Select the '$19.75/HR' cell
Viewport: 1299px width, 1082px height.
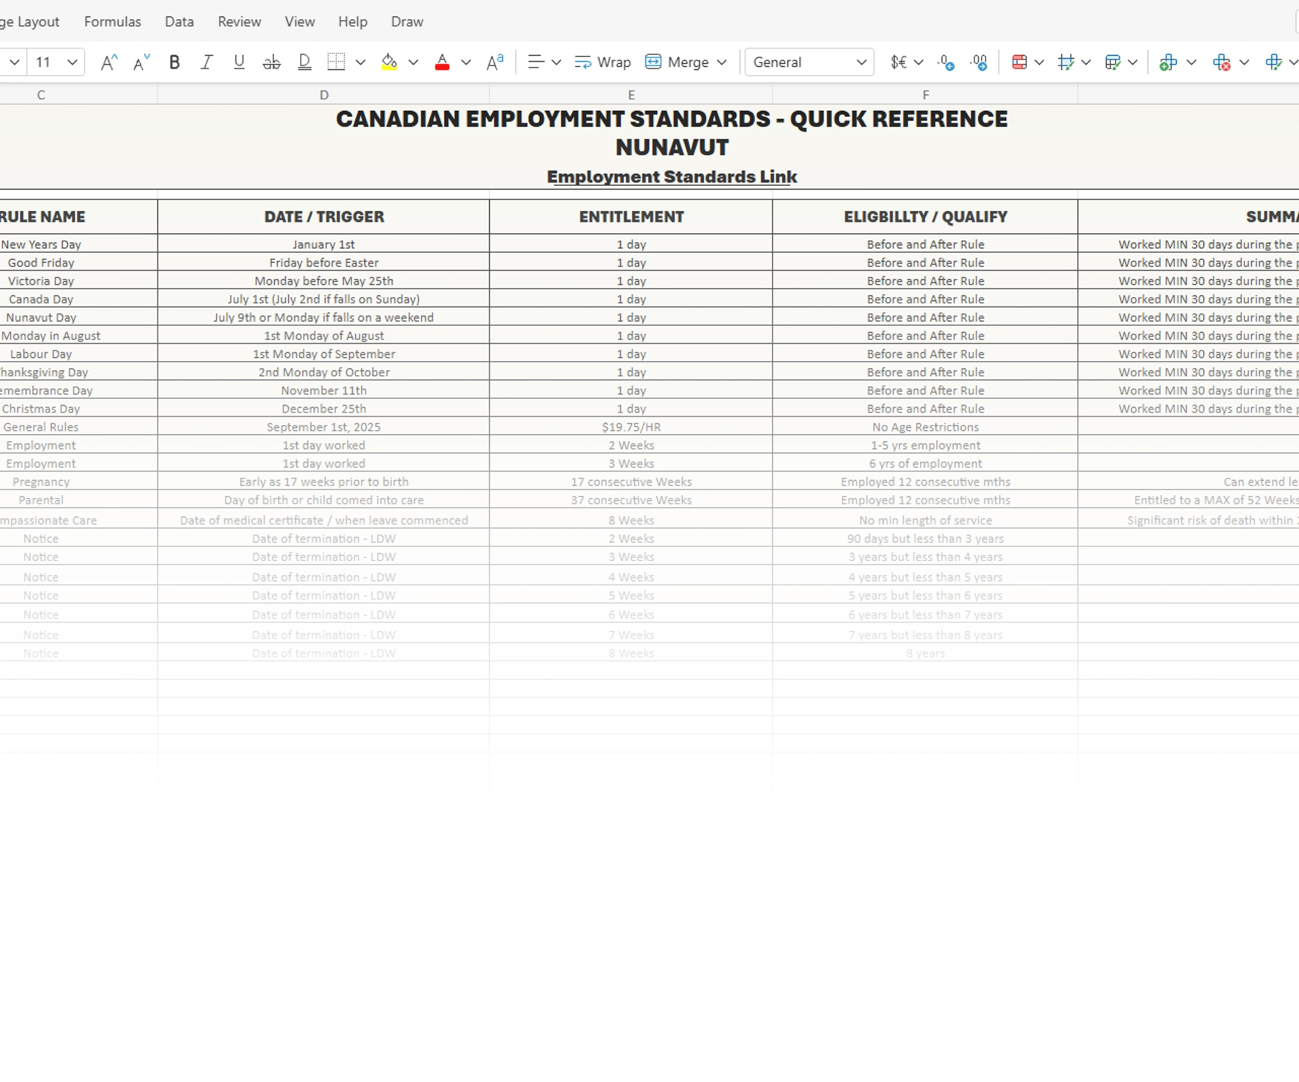631,427
